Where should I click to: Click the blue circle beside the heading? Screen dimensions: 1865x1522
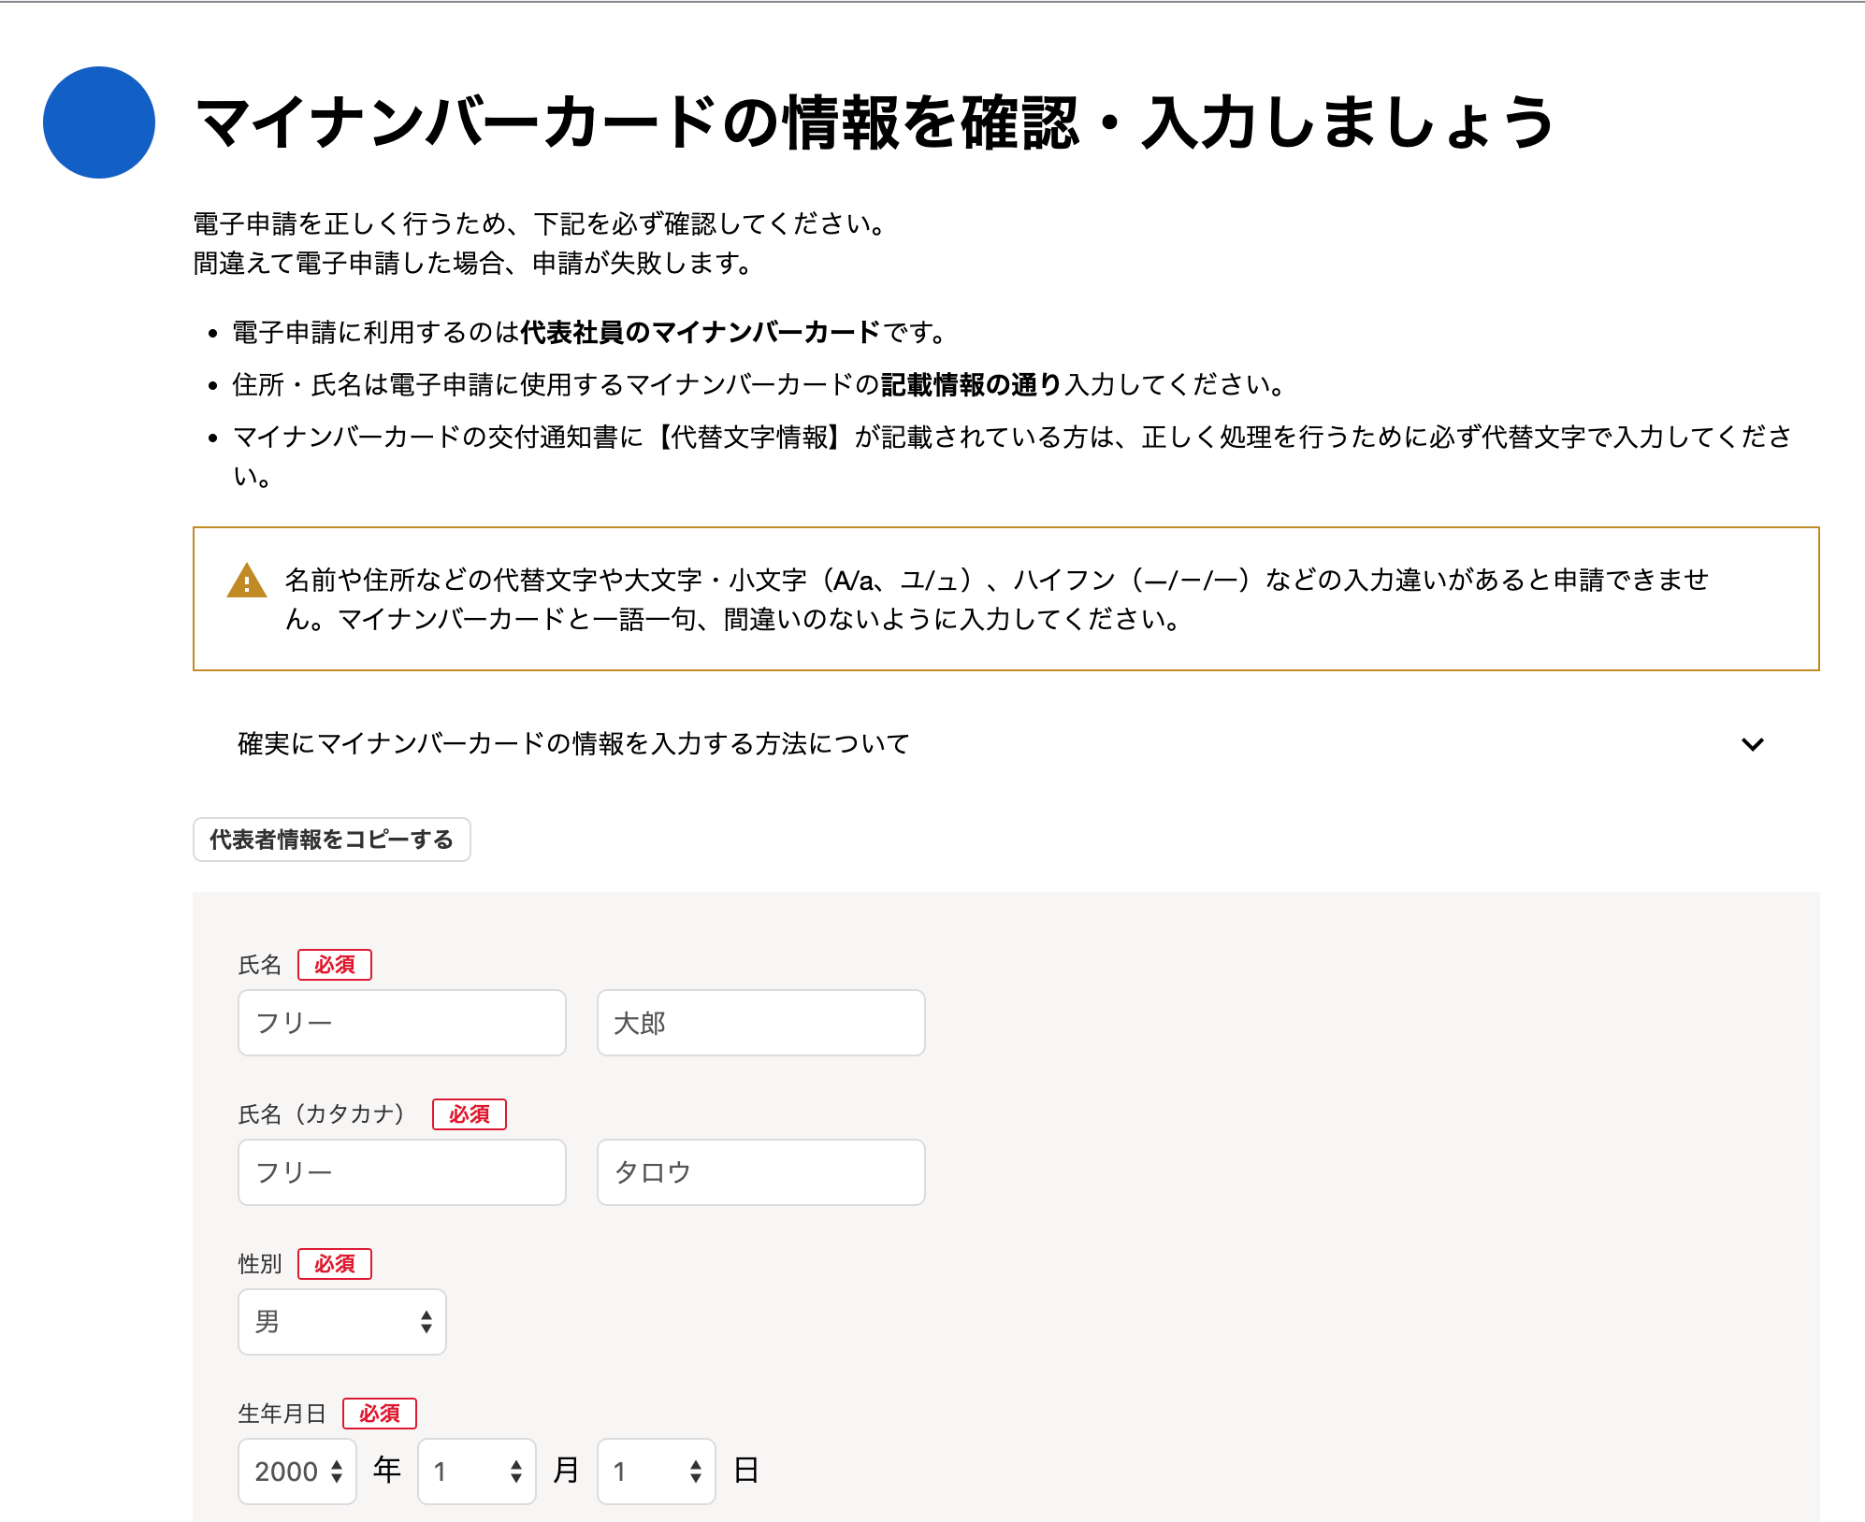(x=99, y=122)
